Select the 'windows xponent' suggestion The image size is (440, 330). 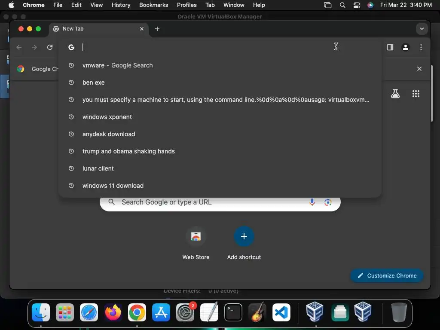point(220,117)
